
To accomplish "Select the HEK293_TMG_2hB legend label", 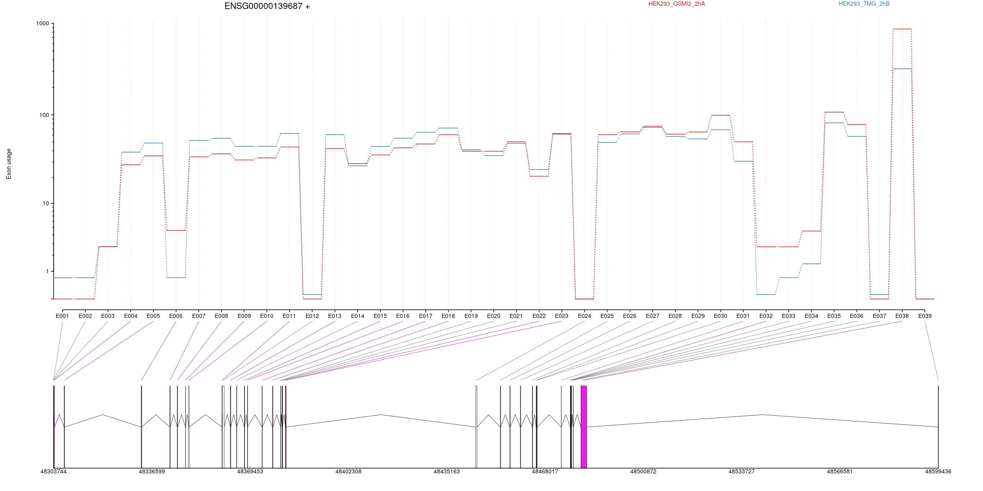I will tap(864, 4).
